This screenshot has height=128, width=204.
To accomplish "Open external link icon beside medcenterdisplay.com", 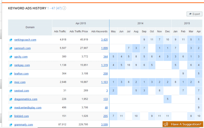I will [11, 108].
